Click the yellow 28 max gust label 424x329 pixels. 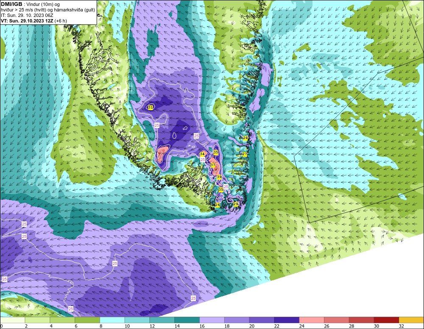(245, 138)
